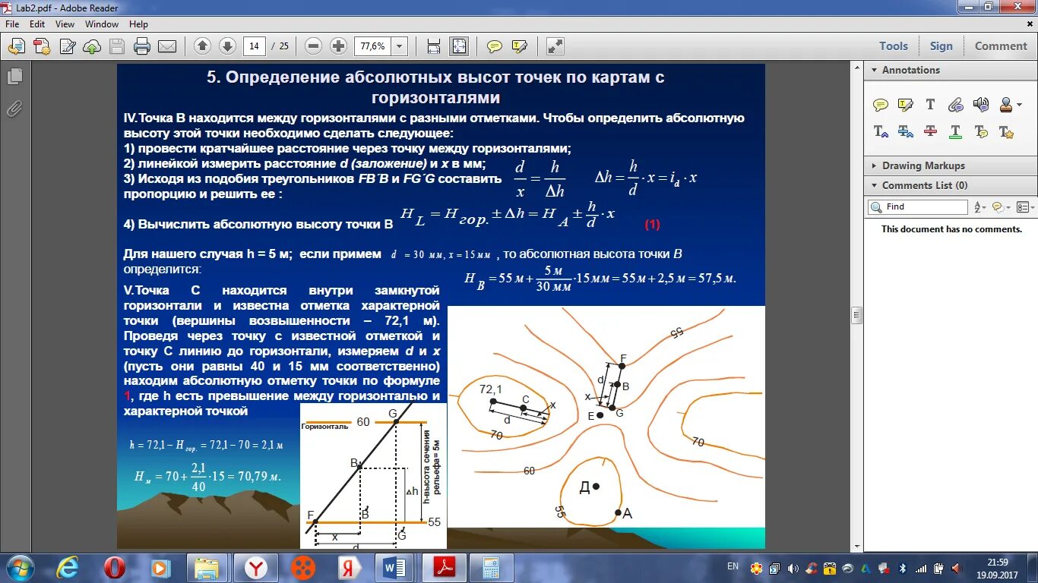Select the Record audio speaker tool
Image resolution: width=1038 pixels, height=583 pixels.
(x=981, y=105)
